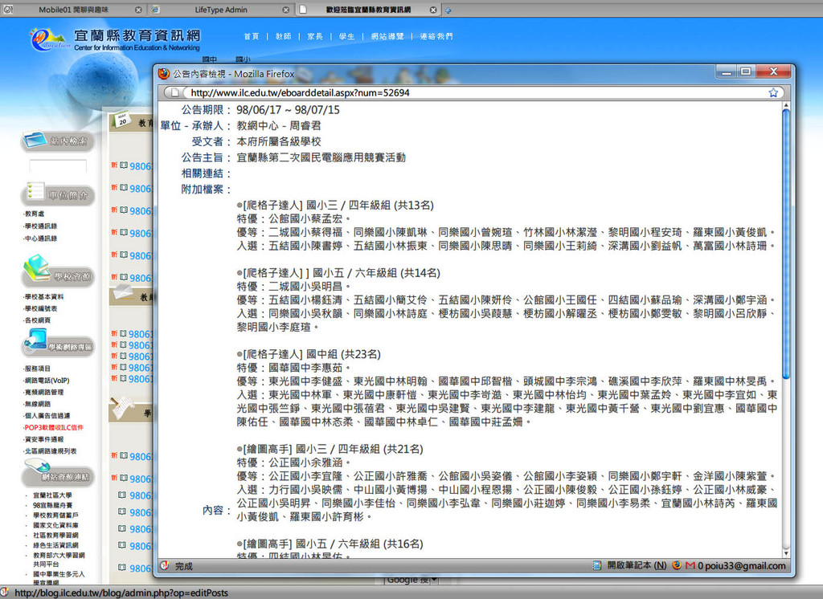Click the bookmark star in the popup URL bar
The width and height of the screenshot is (823, 599).
[x=773, y=92]
